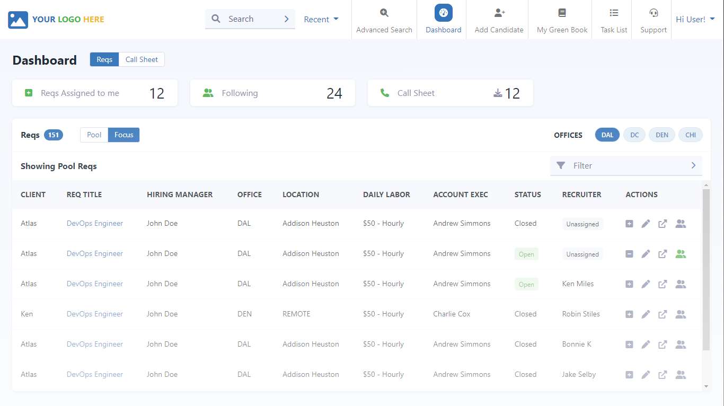The height and width of the screenshot is (406, 724).
Task: Open My Green Book
Action: pos(562,20)
